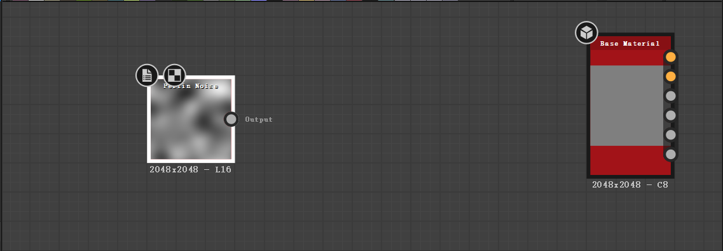This screenshot has width=723, height=251.
Task: Click the document icon on Perlin Noise node
Action: point(147,75)
